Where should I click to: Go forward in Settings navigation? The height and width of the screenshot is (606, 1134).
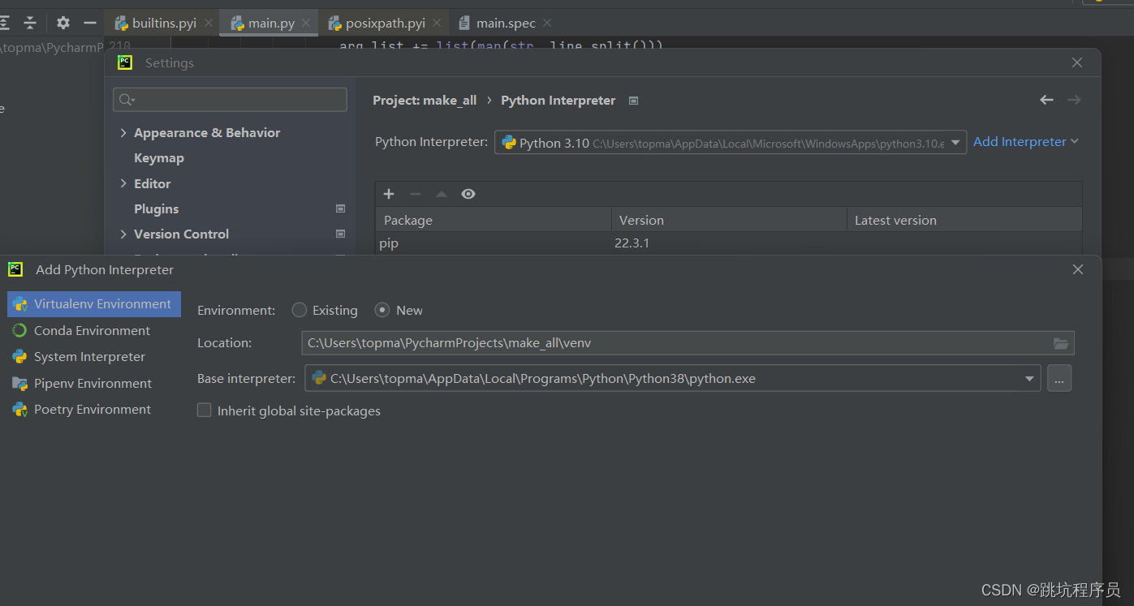tap(1074, 100)
